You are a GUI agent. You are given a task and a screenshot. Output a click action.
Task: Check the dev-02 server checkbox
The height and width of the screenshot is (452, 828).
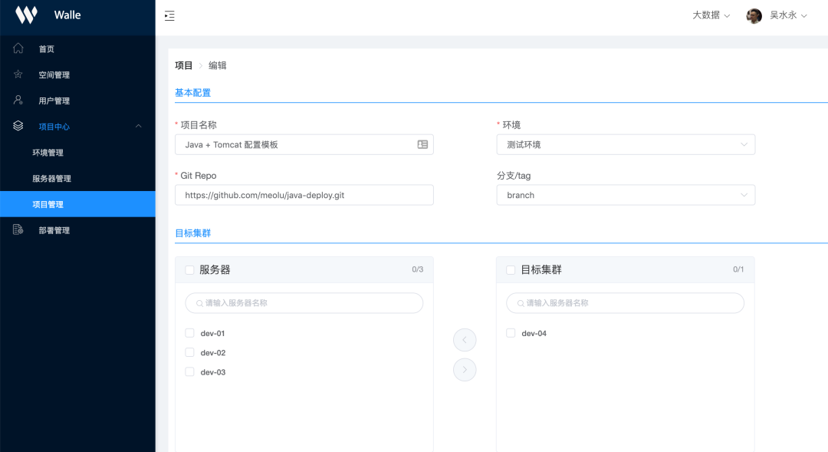click(189, 352)
